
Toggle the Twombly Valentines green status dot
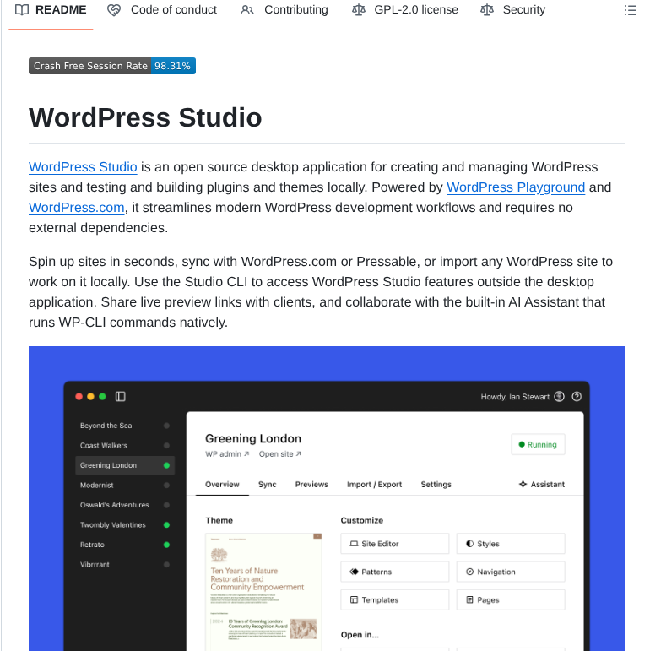coord(166,525)
